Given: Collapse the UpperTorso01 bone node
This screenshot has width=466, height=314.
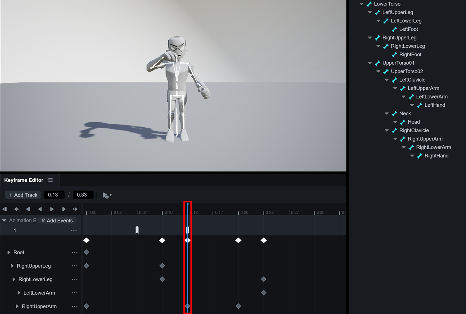Looking at the screenshot, I should click(x=370, y=63).
